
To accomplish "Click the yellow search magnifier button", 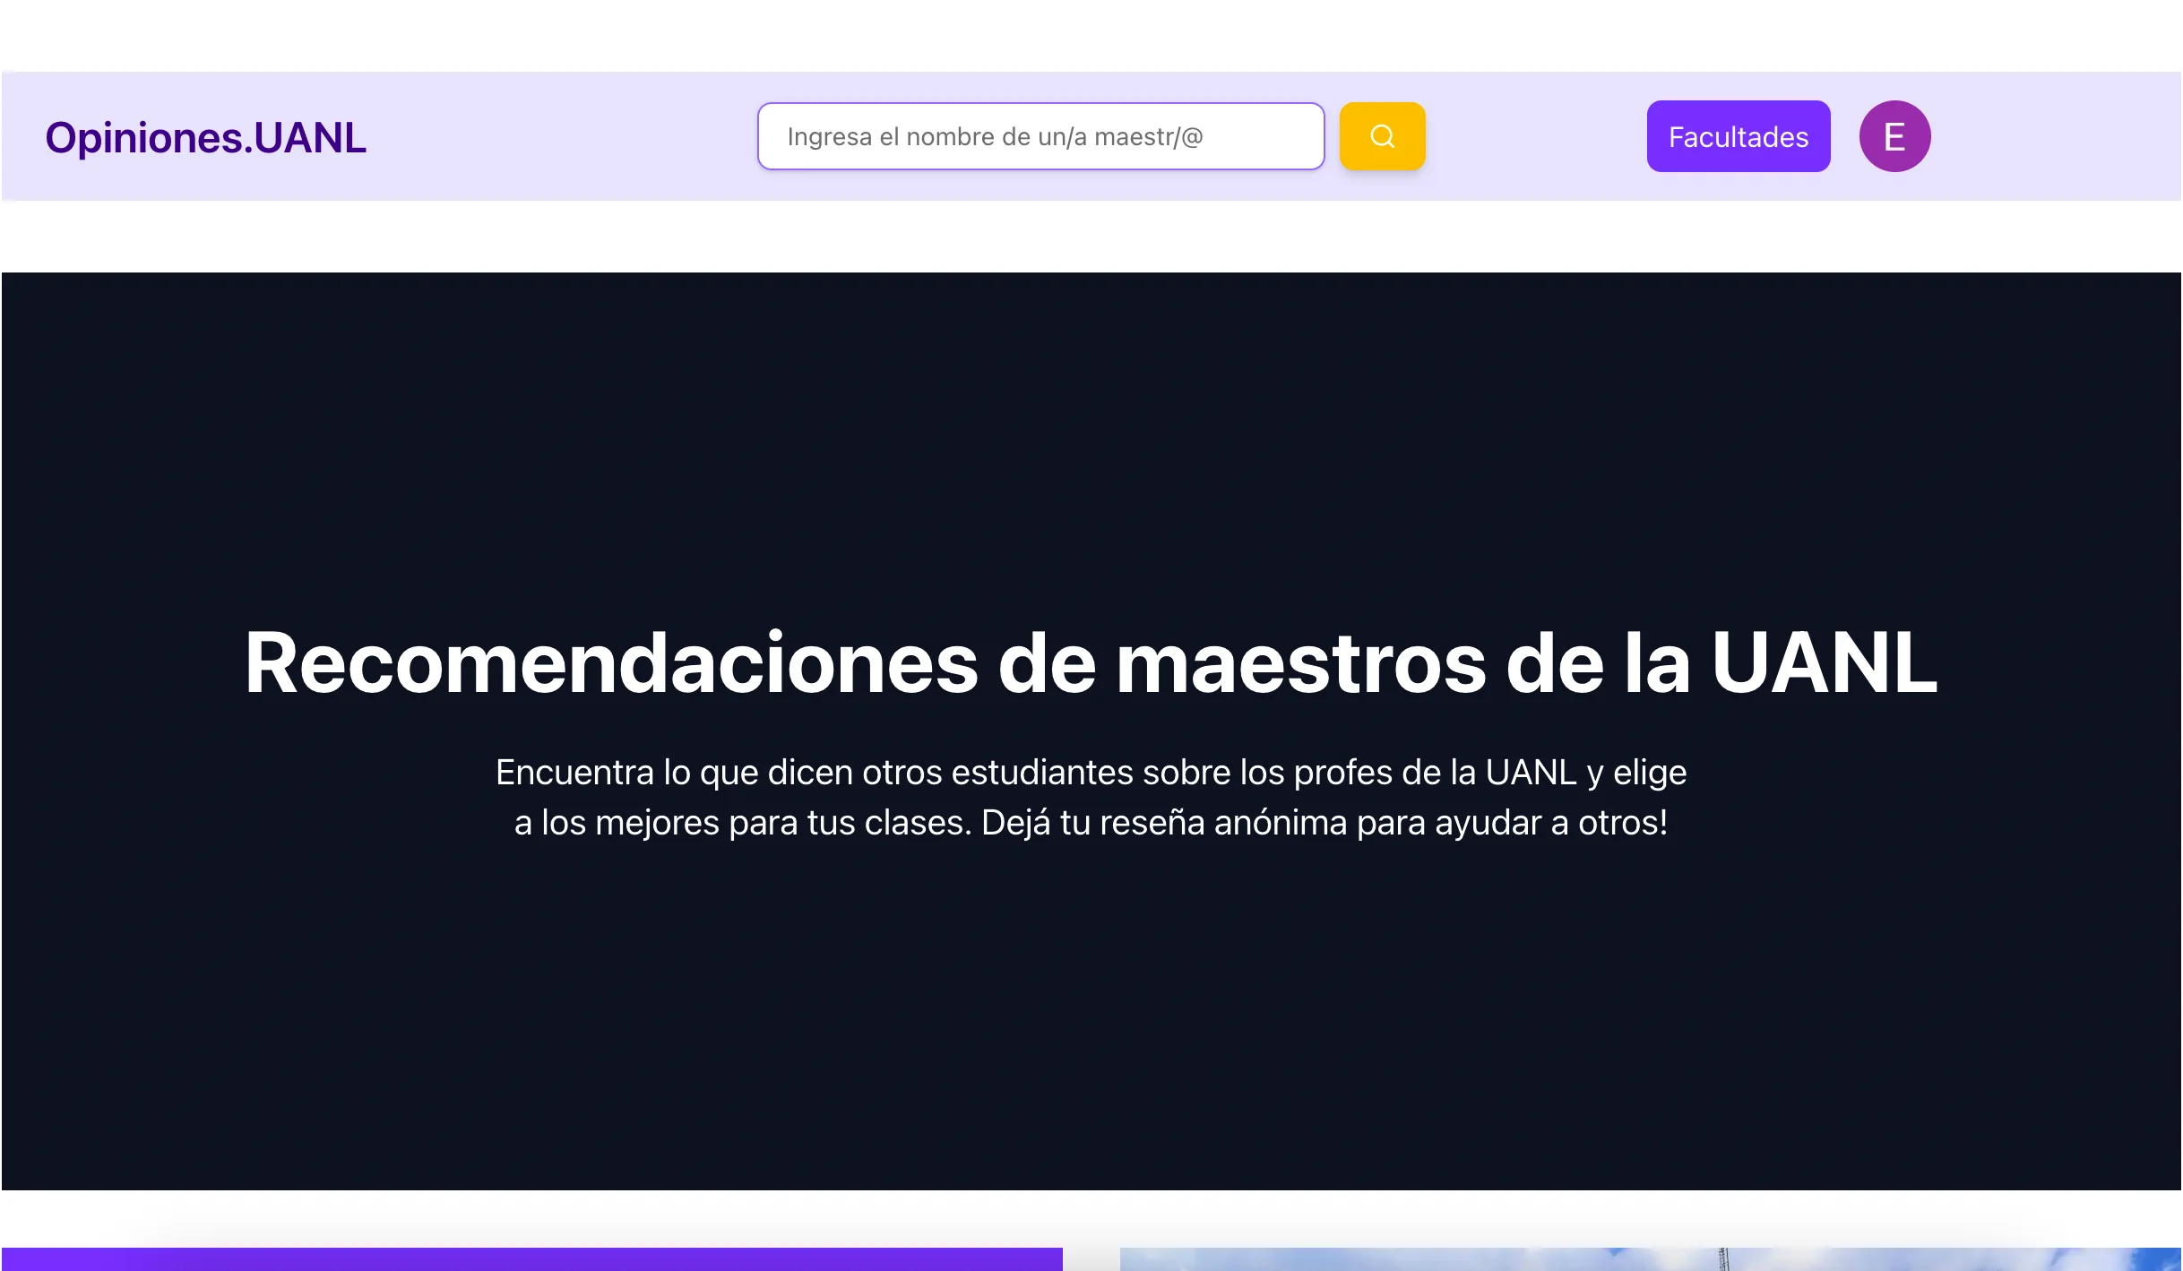I will pos(1382,136).
